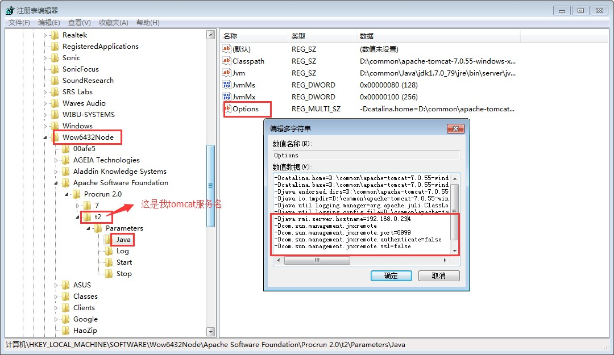Click the Options value string icon

pos(227,108)
